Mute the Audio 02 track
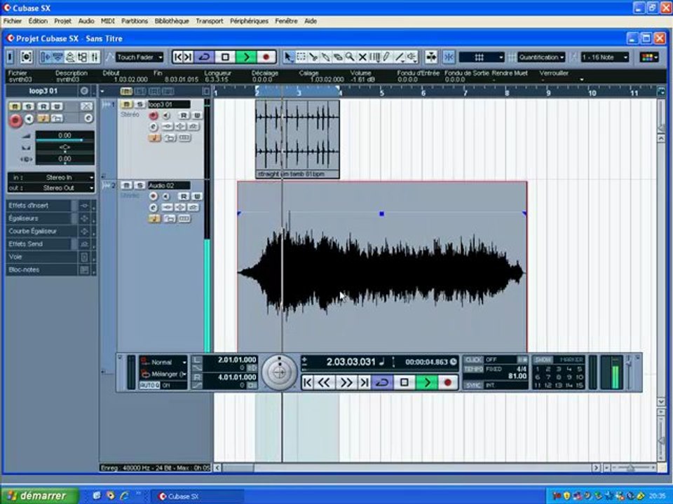673x504 pixels. [x=126, y=185]
